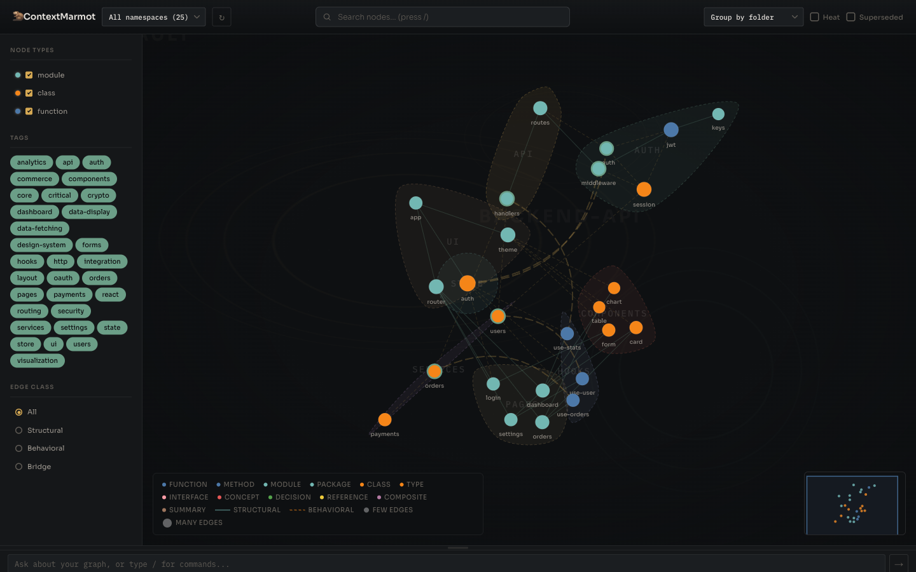Select the Structural edge class radio button
Image resolution: width=916 pixels, height=572 pixels.
point(20,430)
